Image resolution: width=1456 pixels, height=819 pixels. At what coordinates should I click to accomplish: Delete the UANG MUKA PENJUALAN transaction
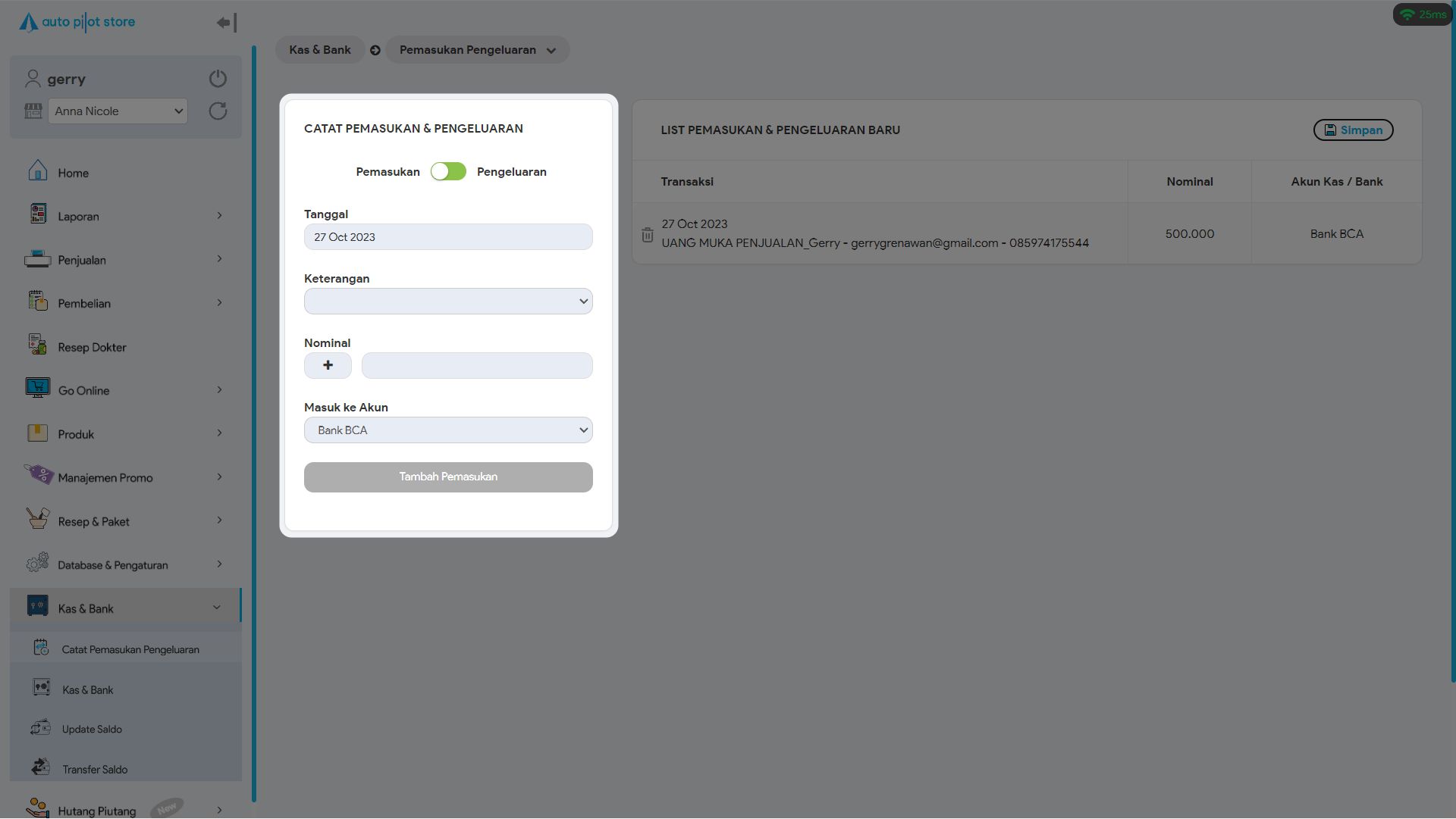(x=647, y=235)
